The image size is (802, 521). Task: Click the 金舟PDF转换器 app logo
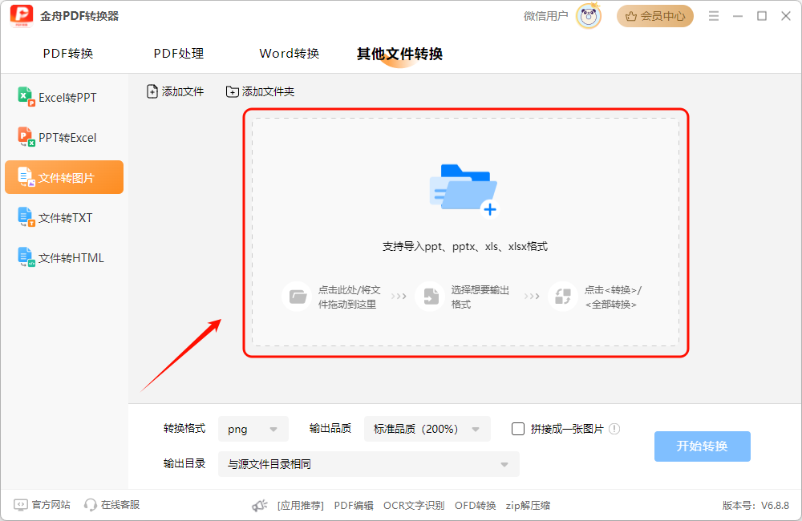pyautogui.click(x=22, y=16)
